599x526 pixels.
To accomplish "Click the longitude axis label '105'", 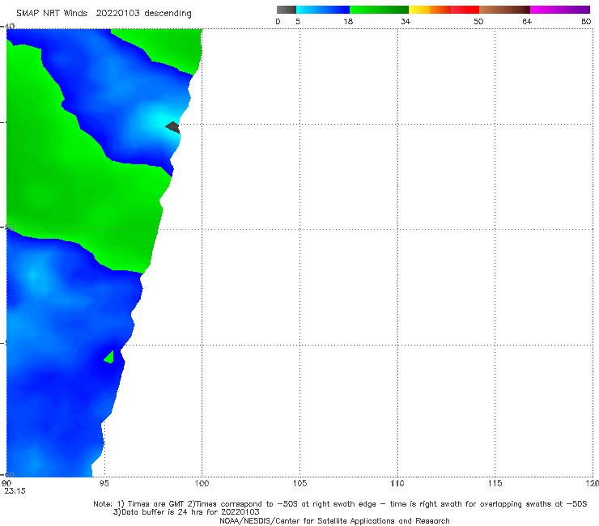I will 299,484.
